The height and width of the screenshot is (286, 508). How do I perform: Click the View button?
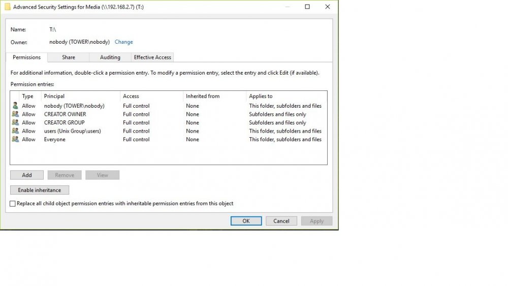point(103,175)
